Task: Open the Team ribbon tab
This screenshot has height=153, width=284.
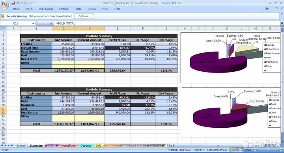Action: (117, 9)
